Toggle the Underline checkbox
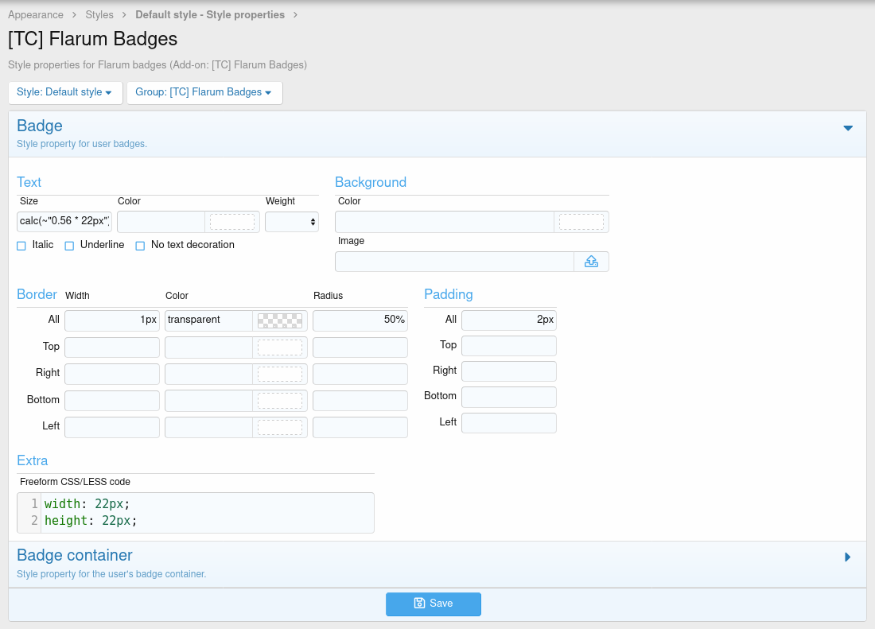Screen dimensions: 875x629 [69, 246]
